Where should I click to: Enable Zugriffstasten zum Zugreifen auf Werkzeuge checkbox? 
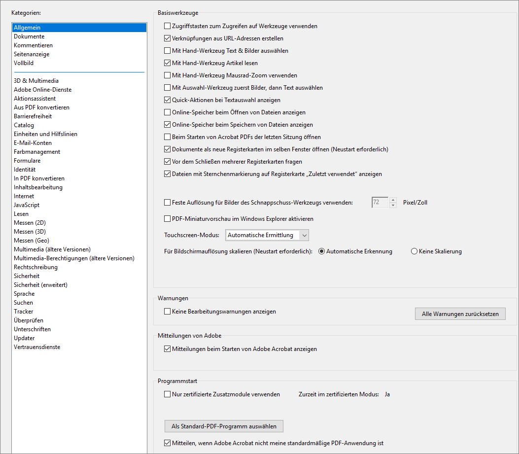(x=167, y=26)
